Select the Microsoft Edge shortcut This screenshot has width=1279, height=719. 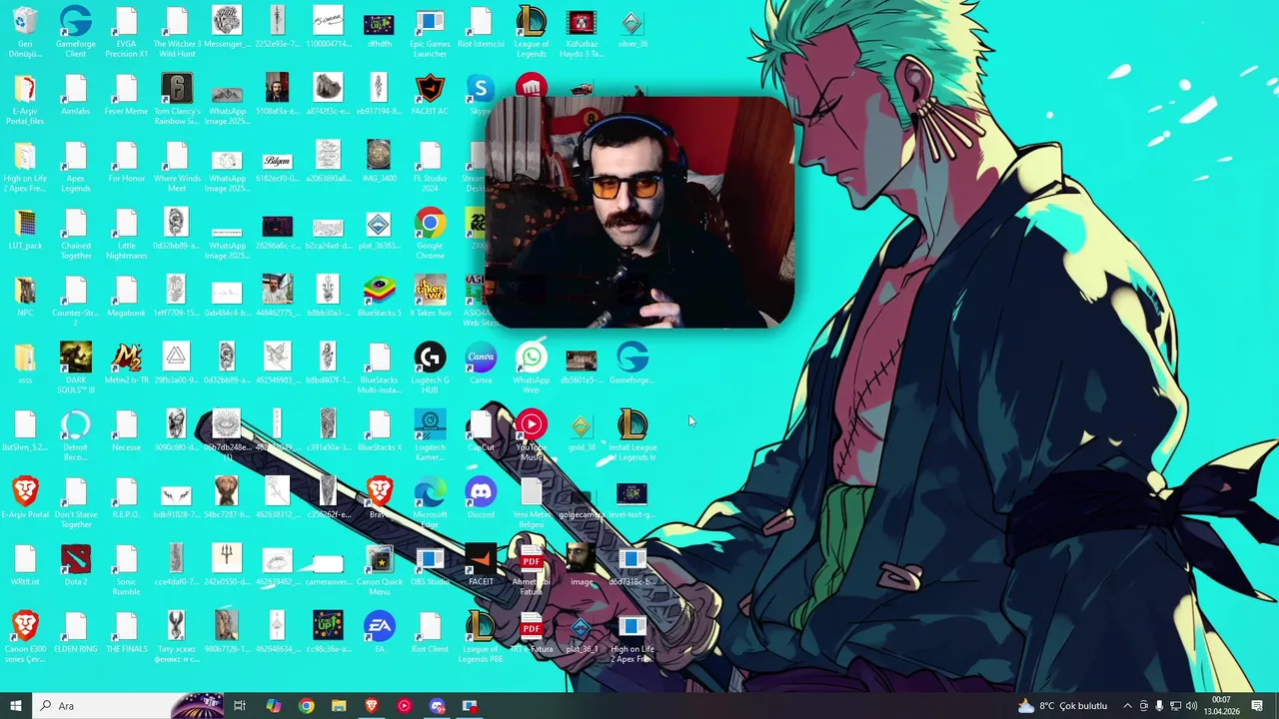click(x=430, y=501)
